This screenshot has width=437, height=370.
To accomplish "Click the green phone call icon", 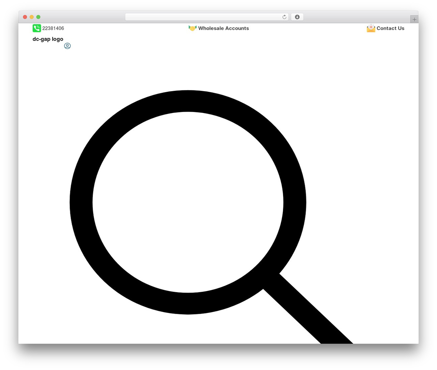I will point(37,28).
